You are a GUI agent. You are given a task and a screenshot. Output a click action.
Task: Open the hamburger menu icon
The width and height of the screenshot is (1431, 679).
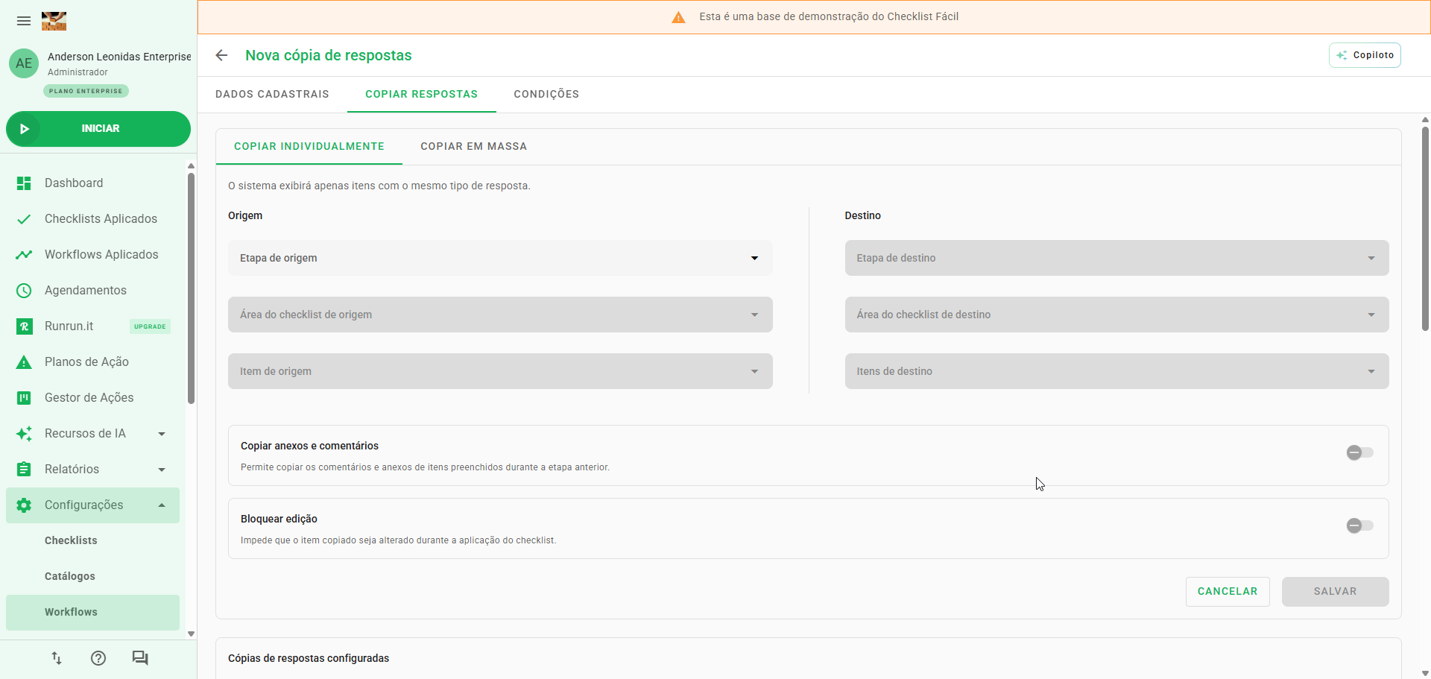24,21
